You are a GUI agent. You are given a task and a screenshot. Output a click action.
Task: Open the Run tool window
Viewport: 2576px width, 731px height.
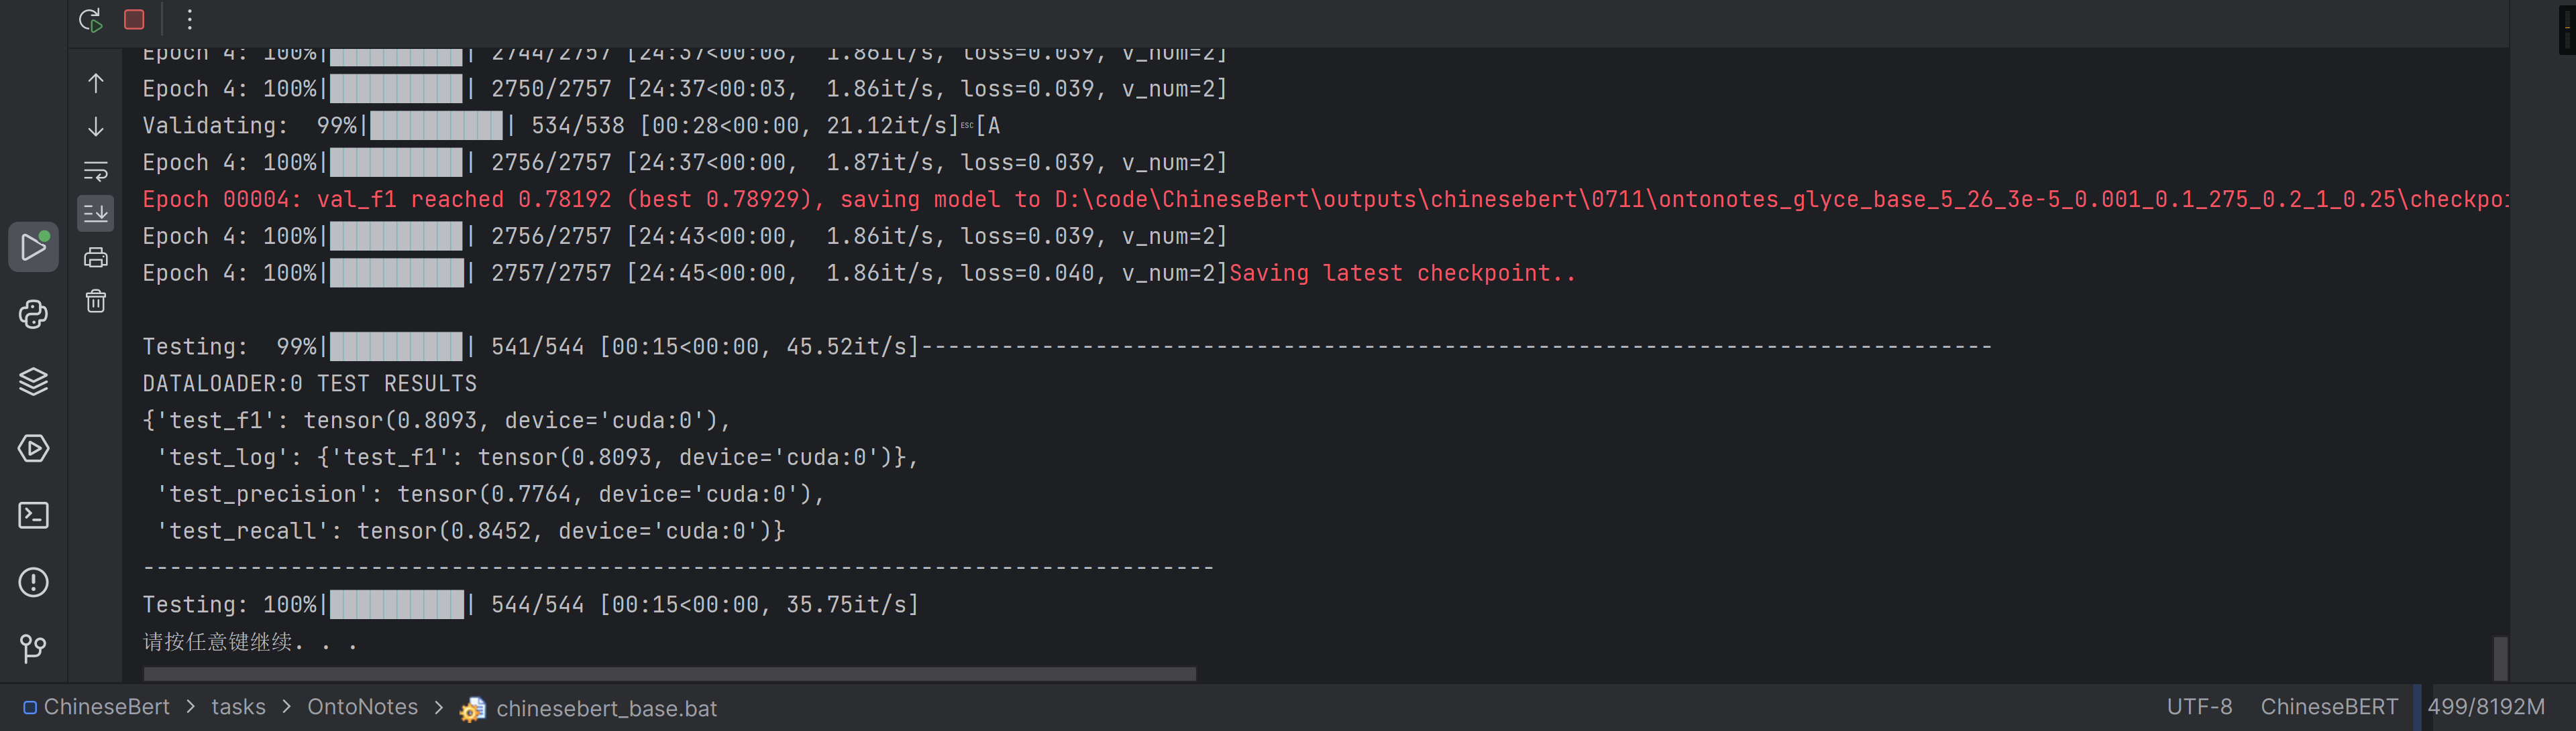pos(33,247)
